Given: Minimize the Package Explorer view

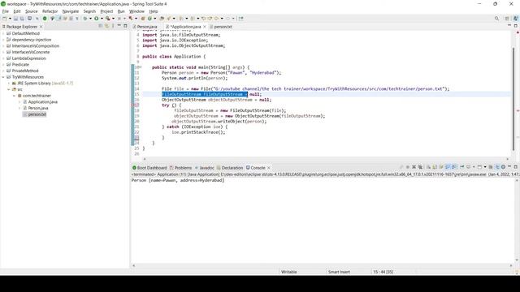Looking at the screenshot, I should coord(119,26).
